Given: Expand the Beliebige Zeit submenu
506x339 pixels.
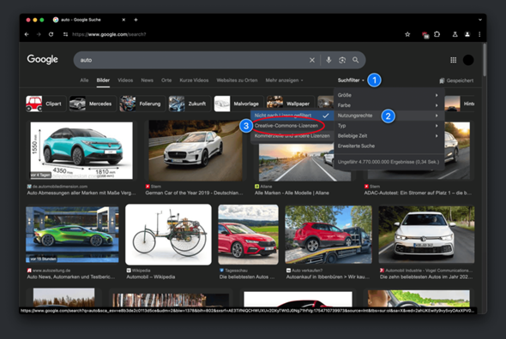Looking at the screenshot, I should [x=389, y=135].
